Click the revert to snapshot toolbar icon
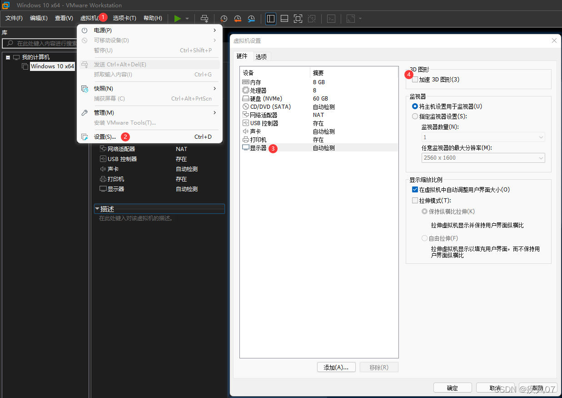 238,19
